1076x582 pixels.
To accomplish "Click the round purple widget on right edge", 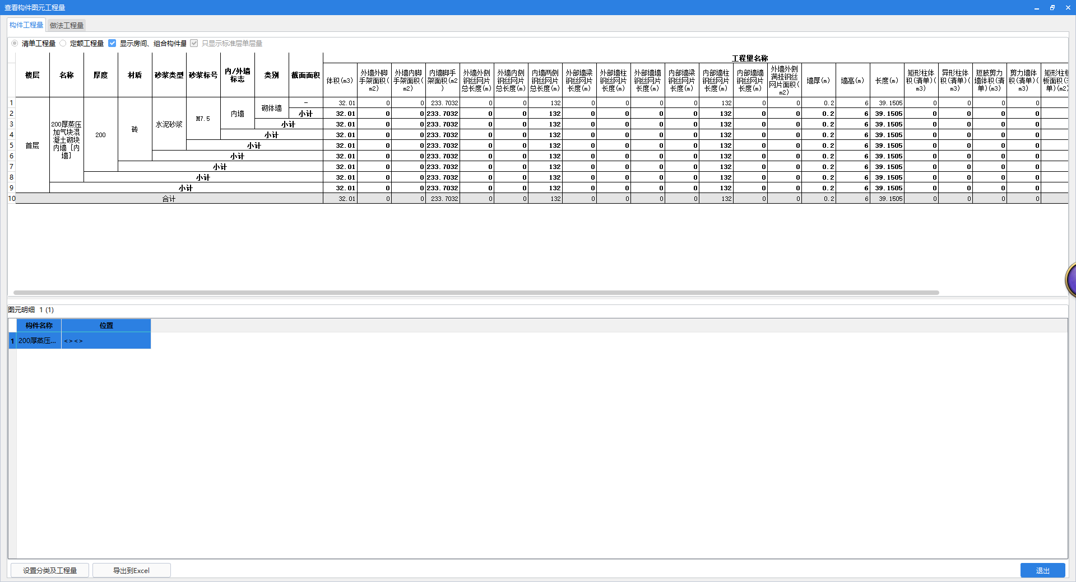I will [1071, 280].
